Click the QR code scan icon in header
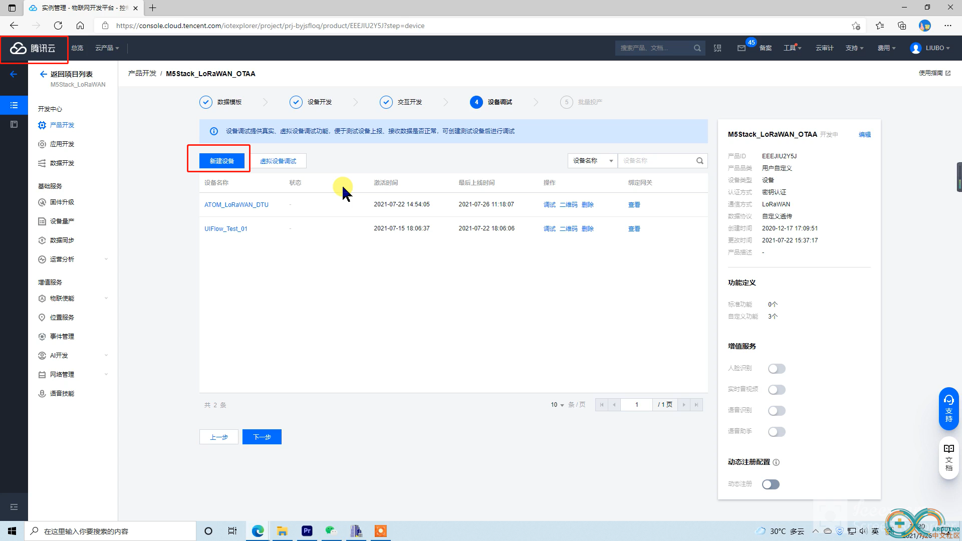This screenshot has height=541, width=962. [717, 48]
